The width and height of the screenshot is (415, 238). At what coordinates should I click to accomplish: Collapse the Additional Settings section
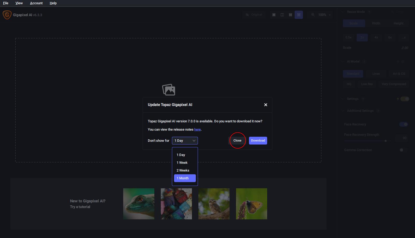(343, 111)
